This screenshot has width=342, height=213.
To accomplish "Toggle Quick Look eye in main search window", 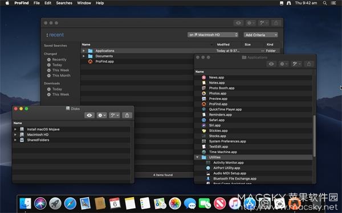I will [x=238, y=23].
